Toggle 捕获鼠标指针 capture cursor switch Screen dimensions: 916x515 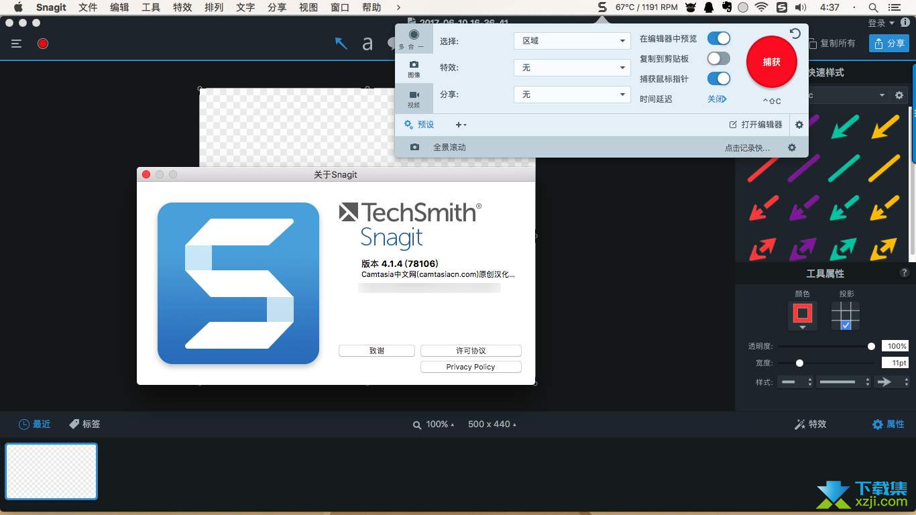click(718, 78)
